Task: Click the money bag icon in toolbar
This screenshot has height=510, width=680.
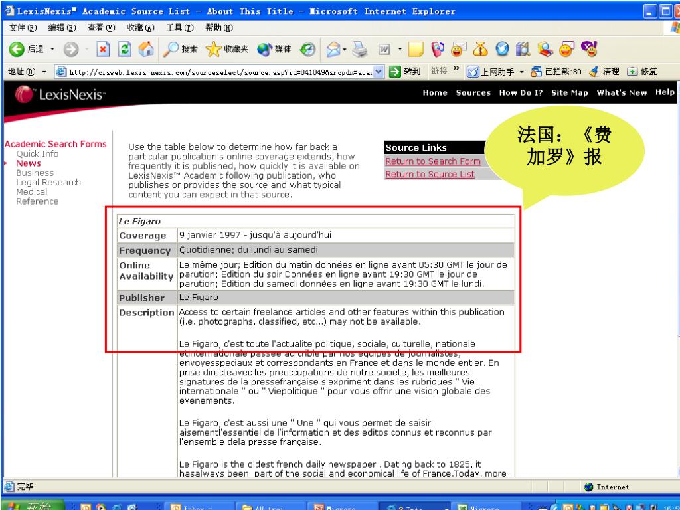Action: click(480, 49)
